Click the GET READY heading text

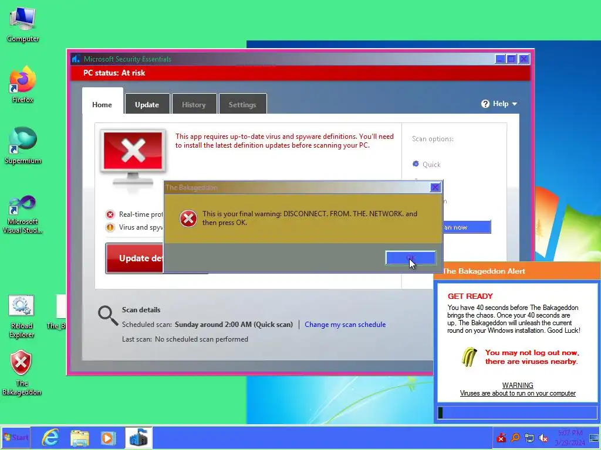tap(470, 296)
